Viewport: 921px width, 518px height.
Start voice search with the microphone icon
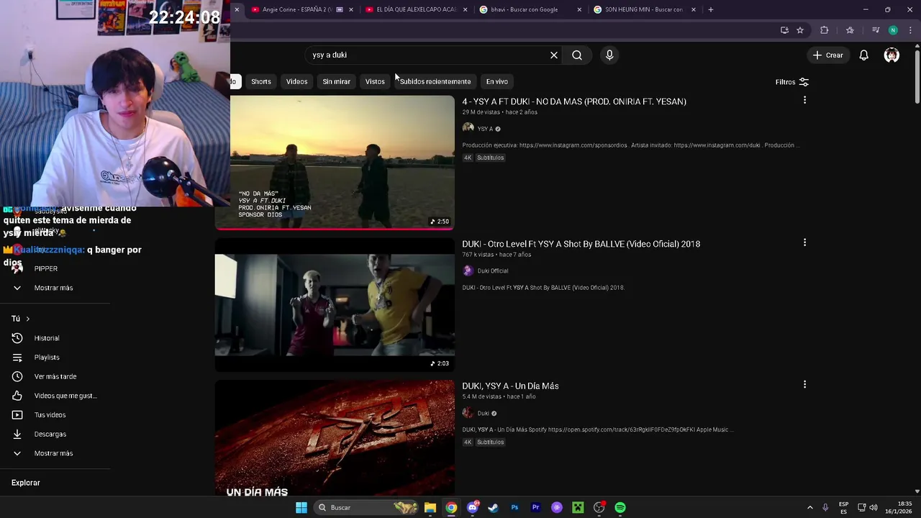pyautogui.click(x=609, y=55)
